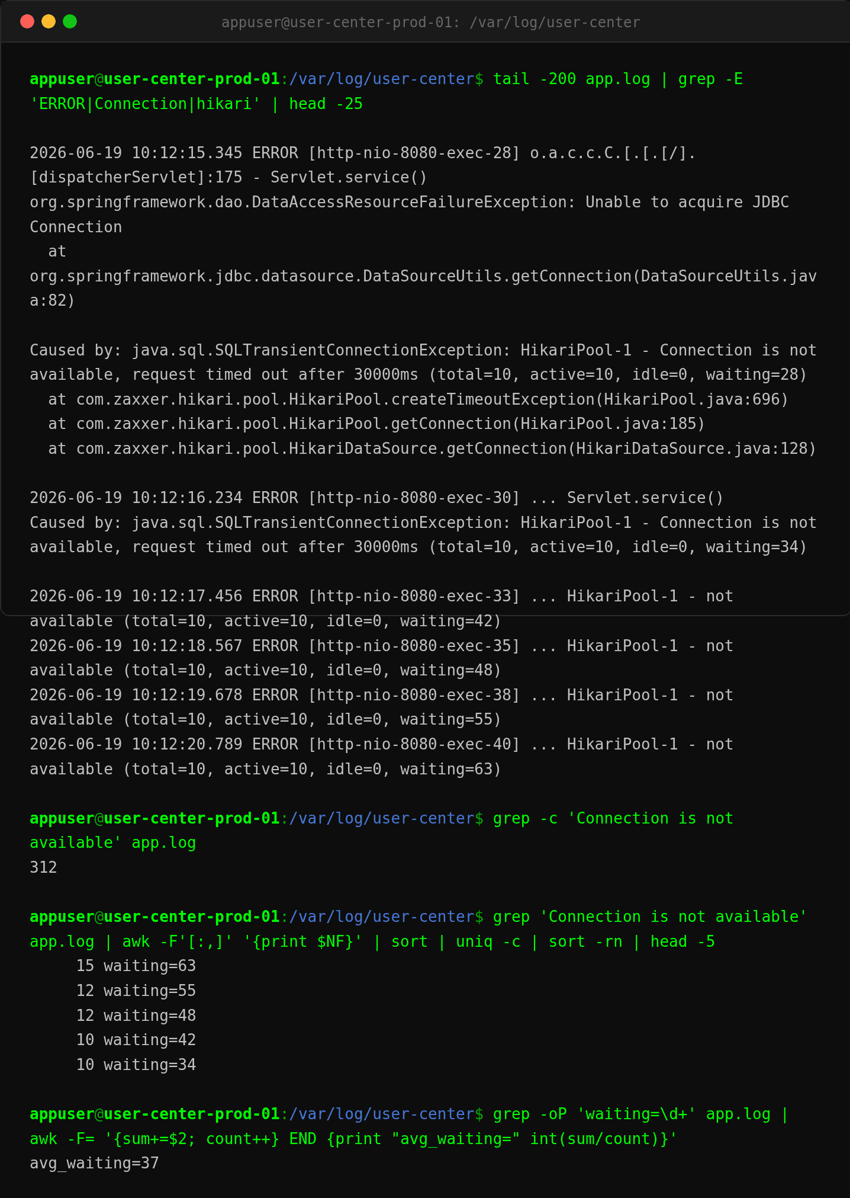Click the red close window button
Image resolution: width=850 pixels, height=1198 pixels.
tap(27, 21)
